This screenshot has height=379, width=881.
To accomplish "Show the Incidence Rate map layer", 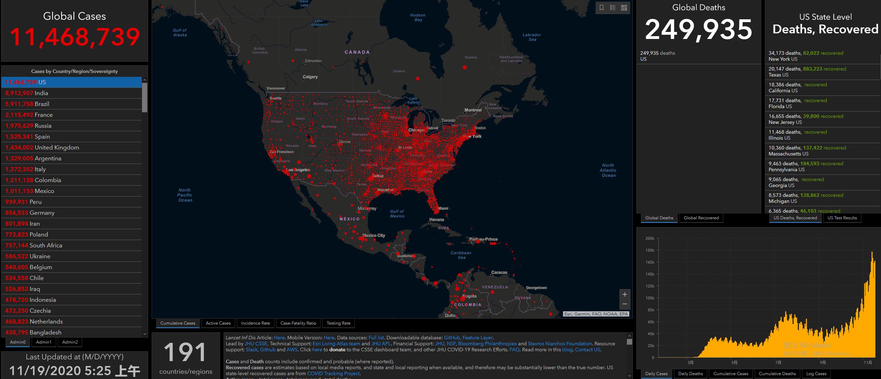I will coord(255,323).
